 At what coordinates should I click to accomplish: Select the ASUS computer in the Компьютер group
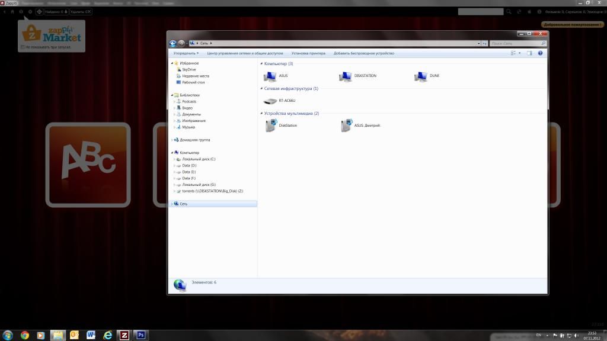coord(276,76)
